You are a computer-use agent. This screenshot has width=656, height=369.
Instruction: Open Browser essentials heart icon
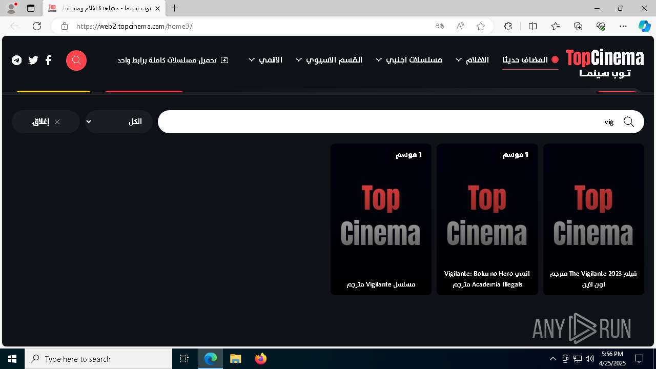601,26
